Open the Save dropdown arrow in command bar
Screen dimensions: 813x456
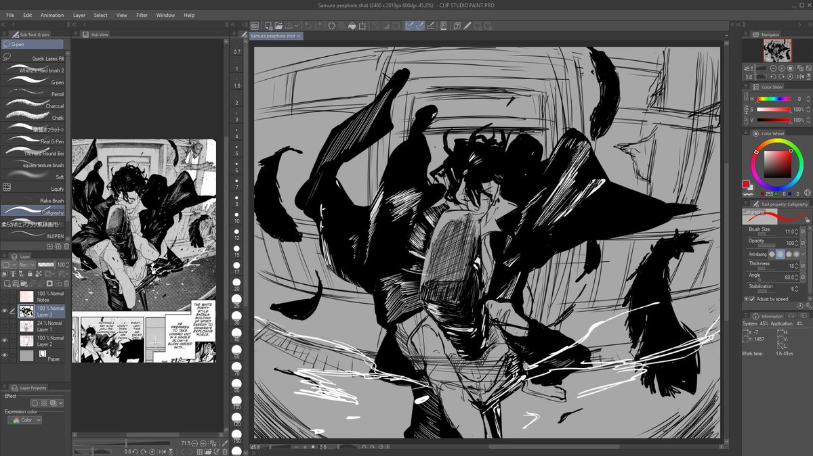(296, 26)
